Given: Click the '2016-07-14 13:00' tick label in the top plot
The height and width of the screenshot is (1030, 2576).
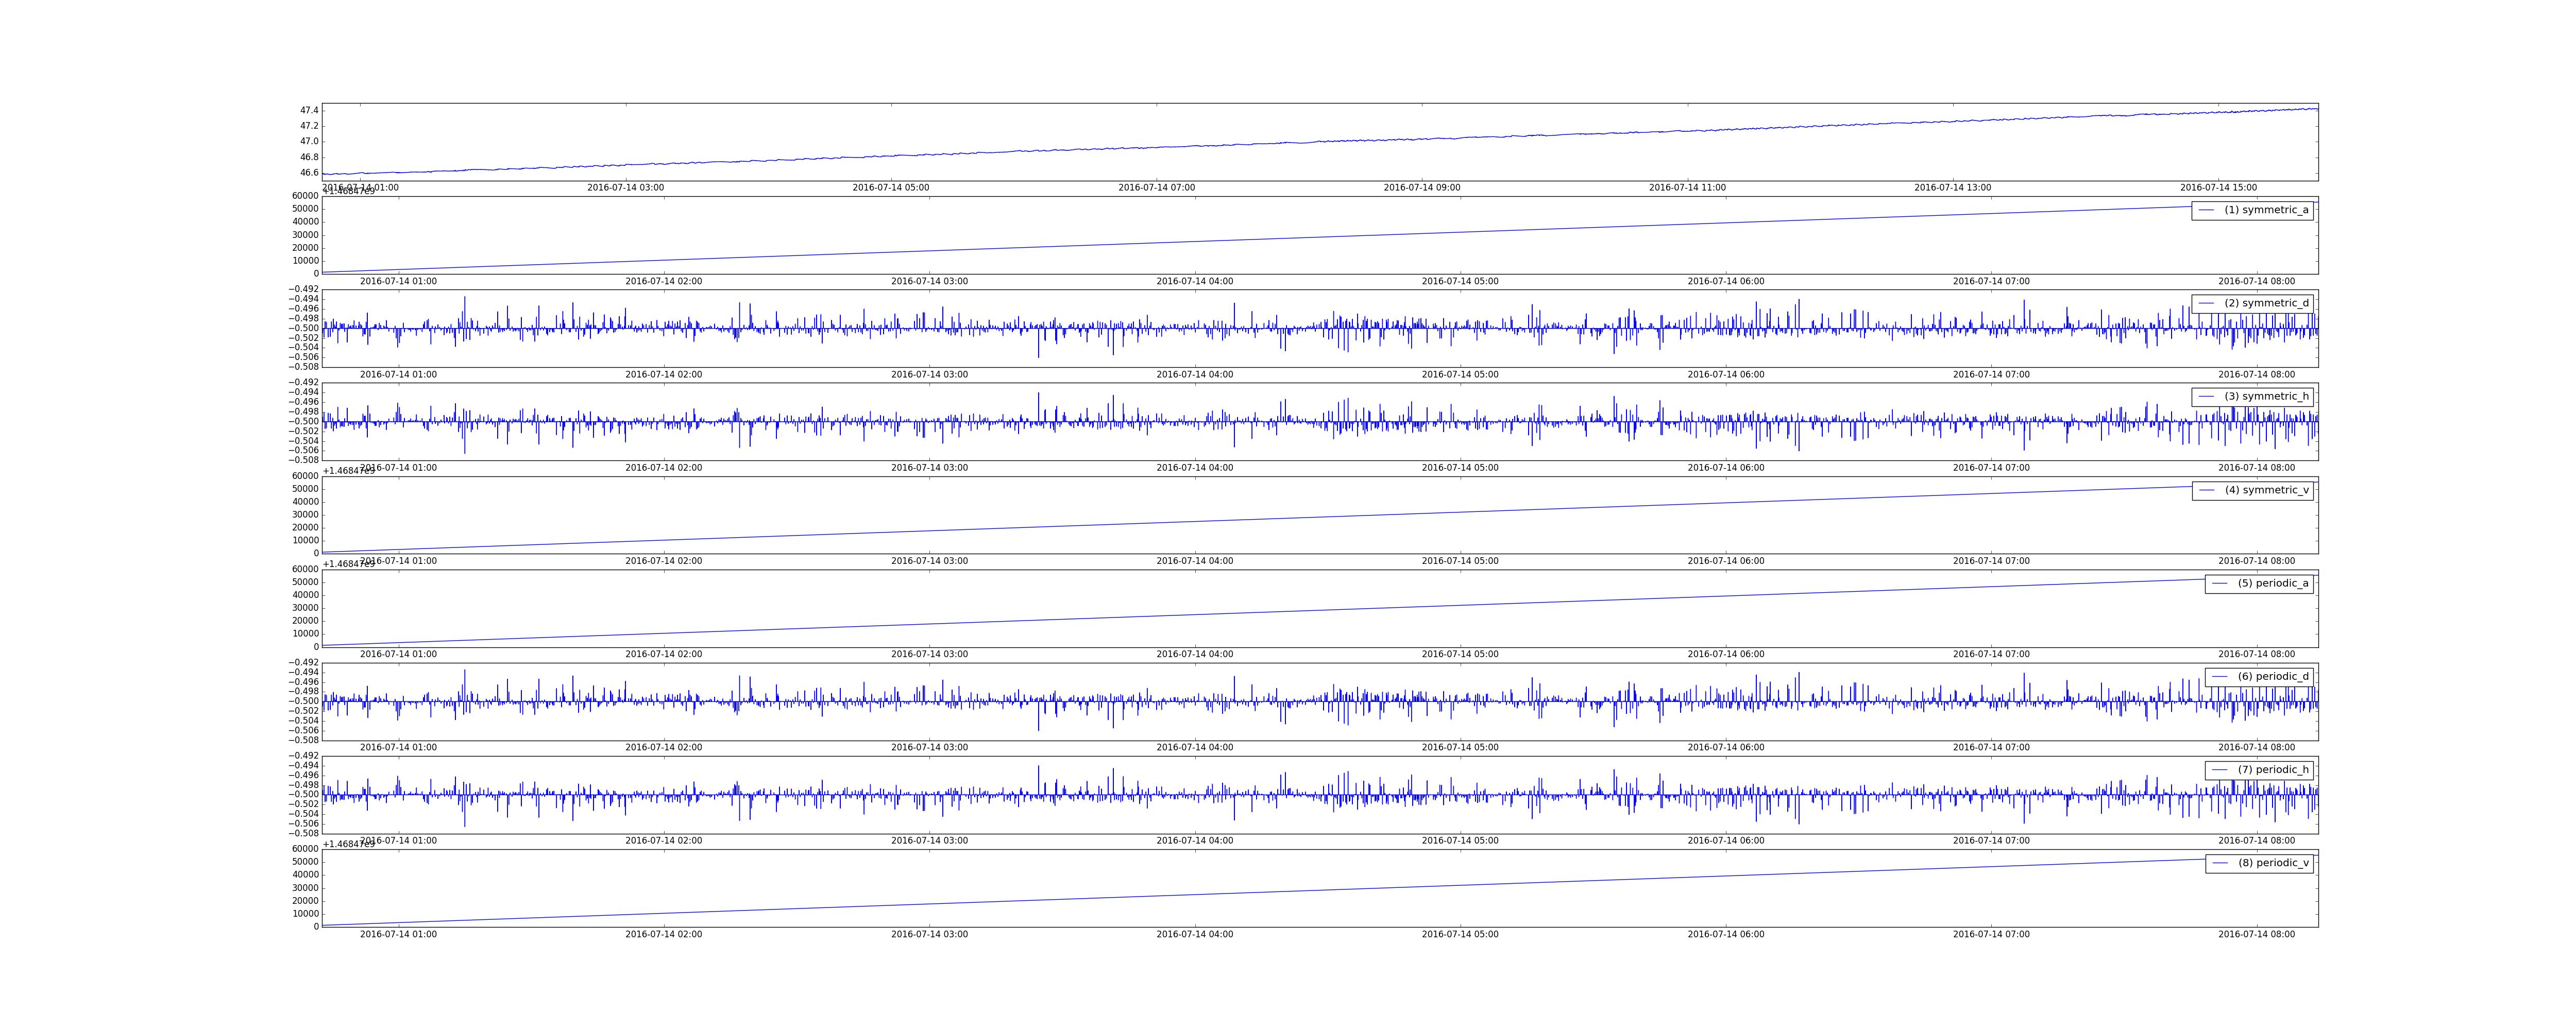Looking at the screenshot, I should click(1952, 188).
